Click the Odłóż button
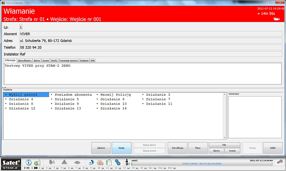The image size is (286, 171). (x=273, y=148)
